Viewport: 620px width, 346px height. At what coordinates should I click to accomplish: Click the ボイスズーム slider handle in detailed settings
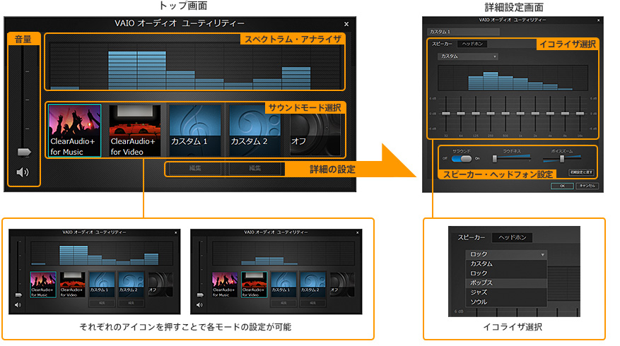[562, 158]
